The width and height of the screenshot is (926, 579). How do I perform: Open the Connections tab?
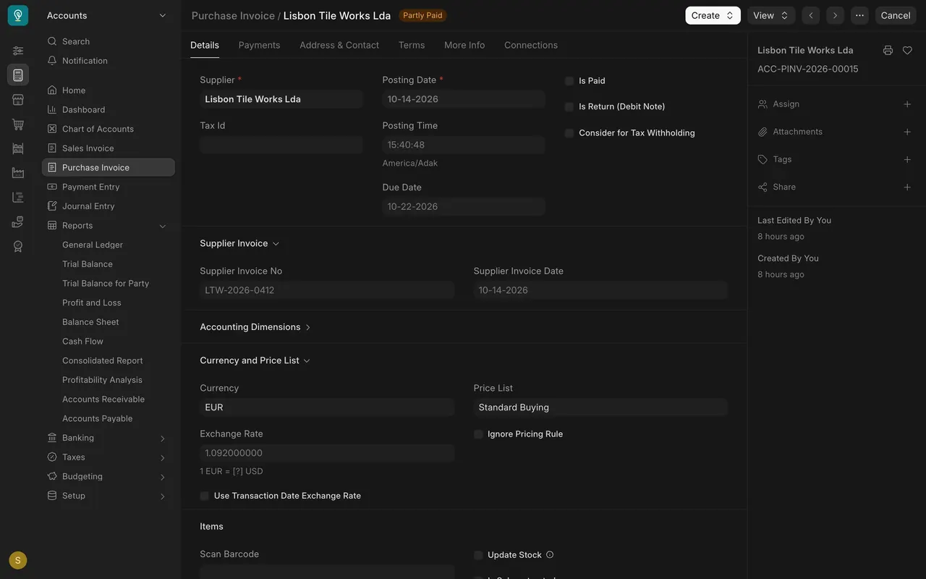coord(531,45)
